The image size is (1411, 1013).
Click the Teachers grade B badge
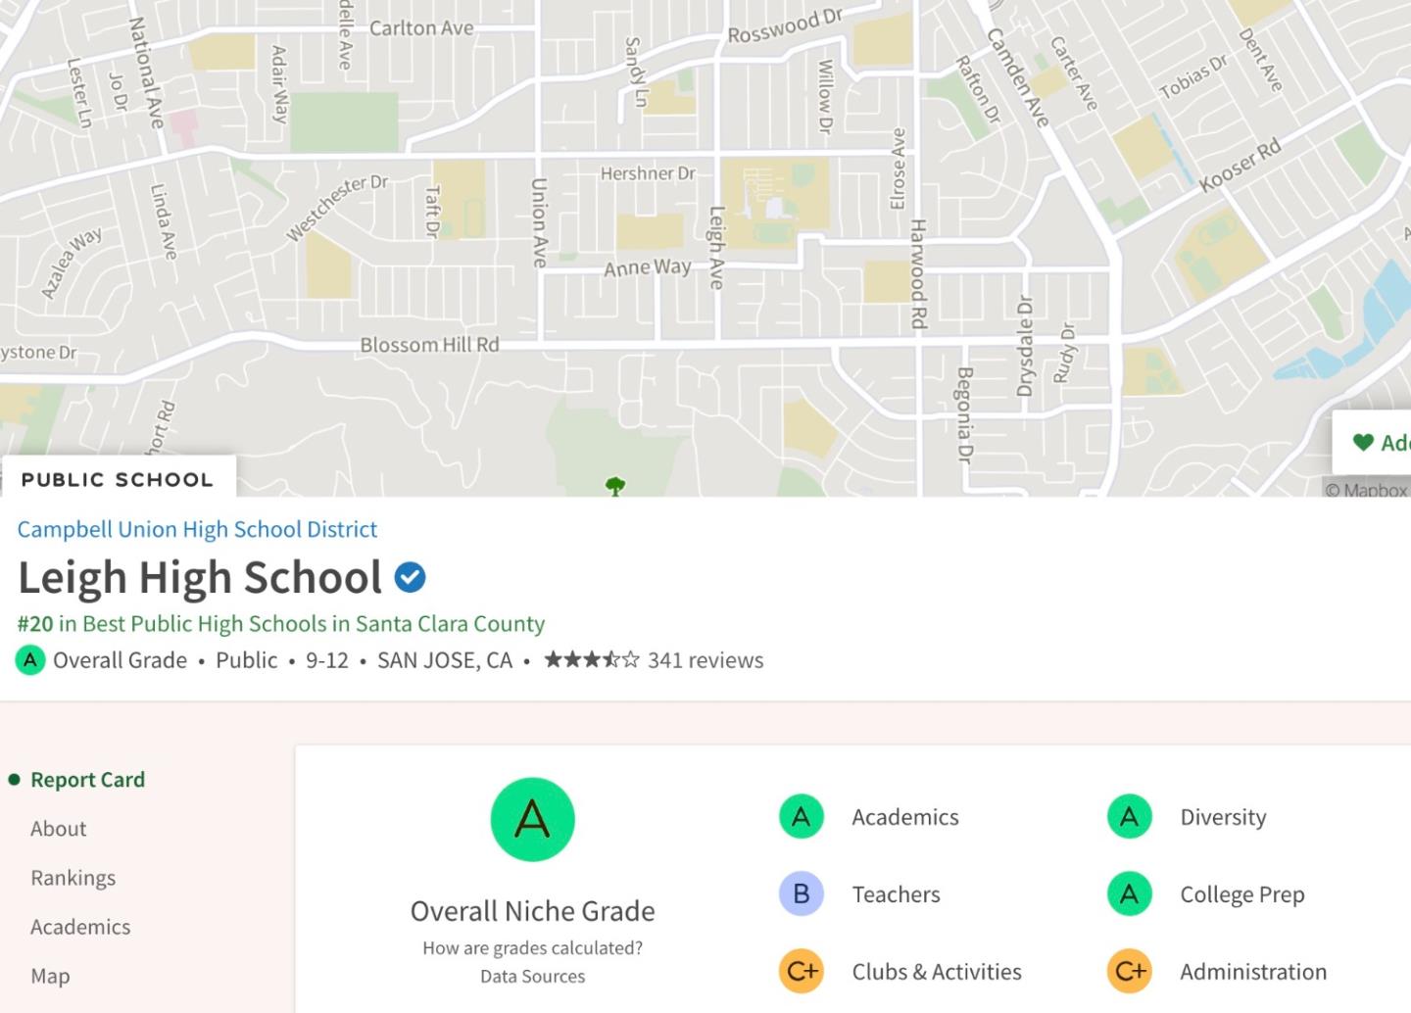[801, 894]
